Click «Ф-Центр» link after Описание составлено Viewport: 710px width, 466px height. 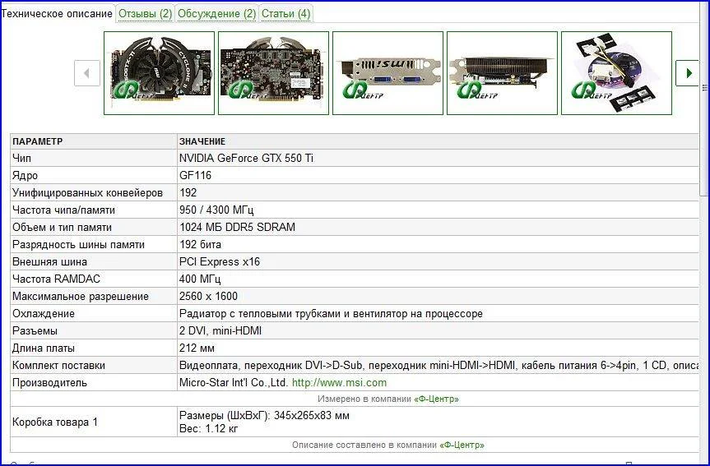(462, 445)
